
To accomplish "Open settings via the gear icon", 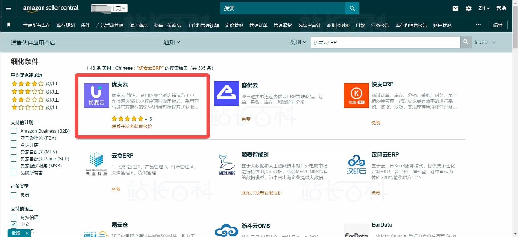I will click(469, 8).
